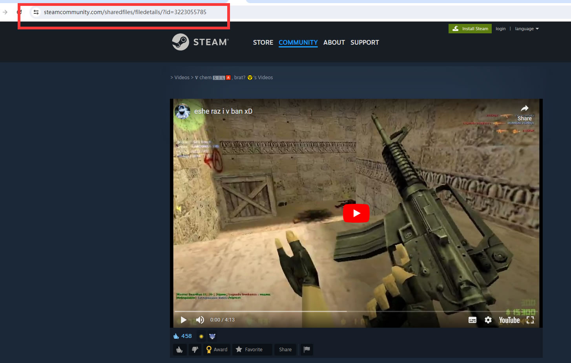Toggle subtitles with the captions icon
This screenshot has height=363, width=571.
472,320
